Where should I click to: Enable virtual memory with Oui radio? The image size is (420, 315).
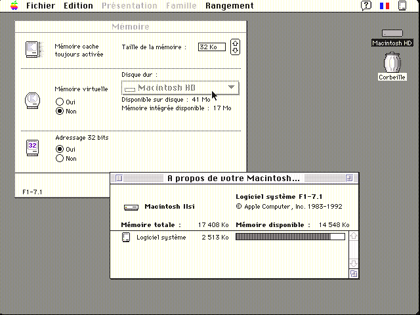(60, 102)
